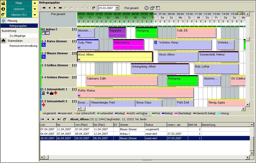Jump back with the fast-rewind toolbar arrow
Screen dimensions: 256x163
pos(44,8)
